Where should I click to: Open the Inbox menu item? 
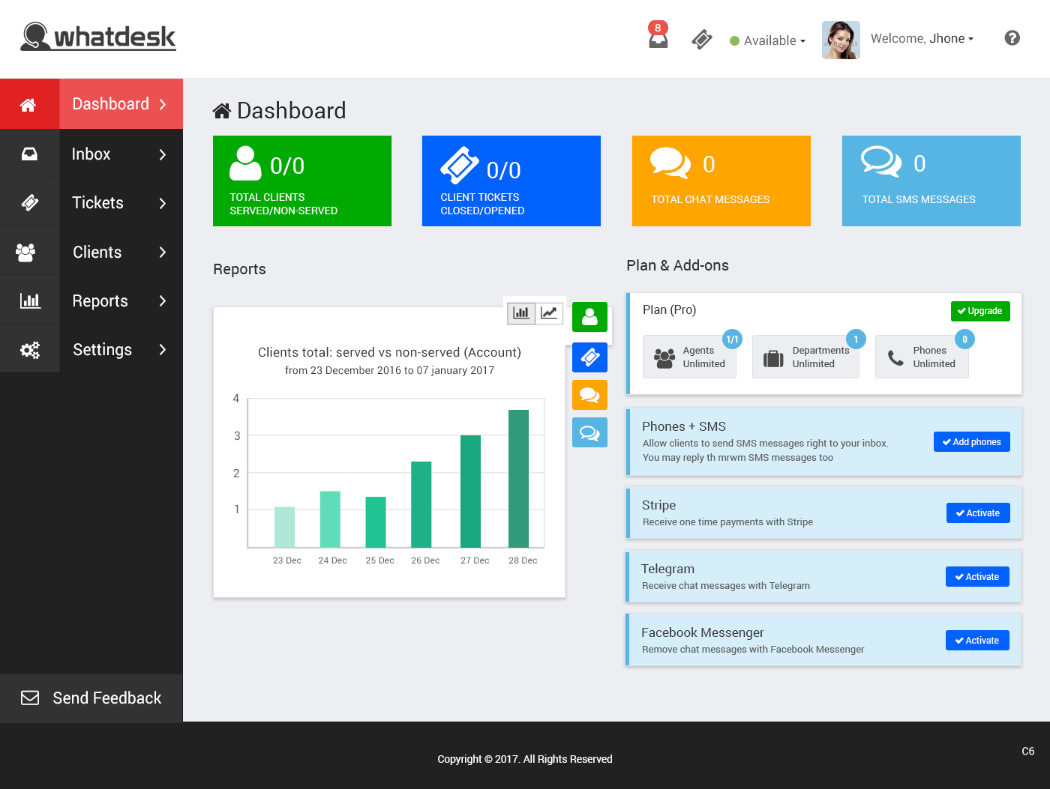coord(91,154)
